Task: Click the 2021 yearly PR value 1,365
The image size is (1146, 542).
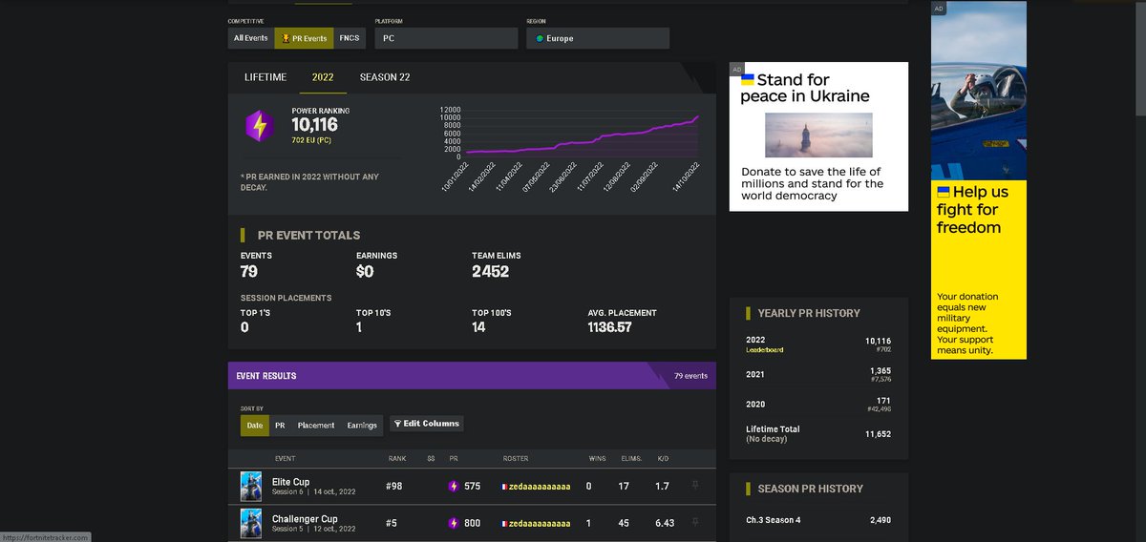Action: click(881, 370)
